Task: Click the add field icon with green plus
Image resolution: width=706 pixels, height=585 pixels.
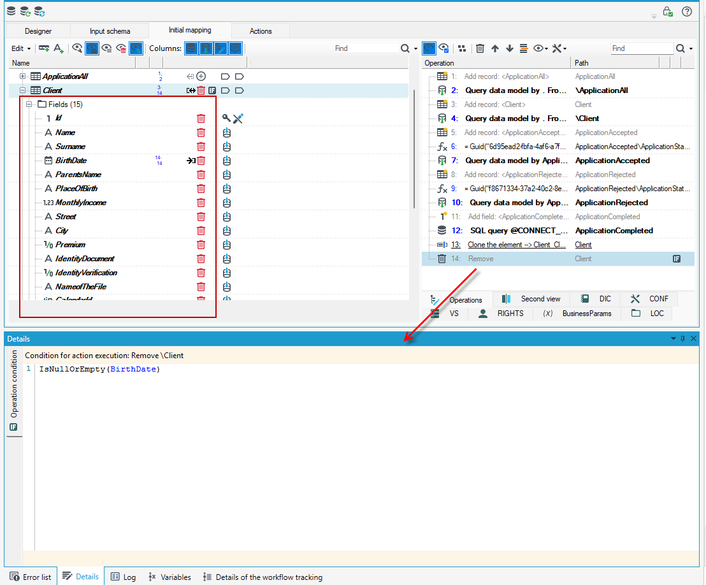Action: (44, 48)
